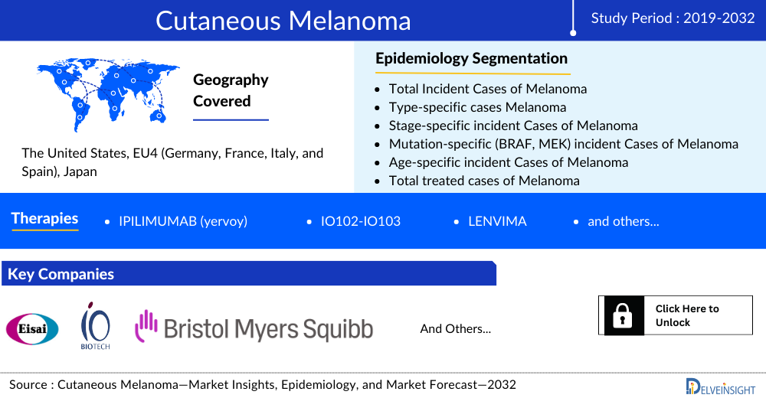Click the IO Biotech logo
The image size is (766, 398).
(96, 326)
